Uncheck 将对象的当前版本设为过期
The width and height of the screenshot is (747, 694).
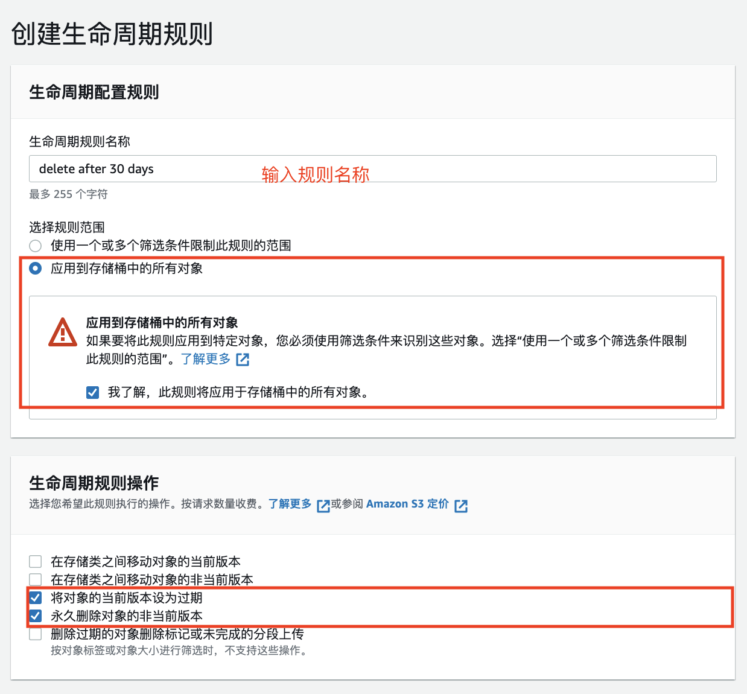(35, 597)
